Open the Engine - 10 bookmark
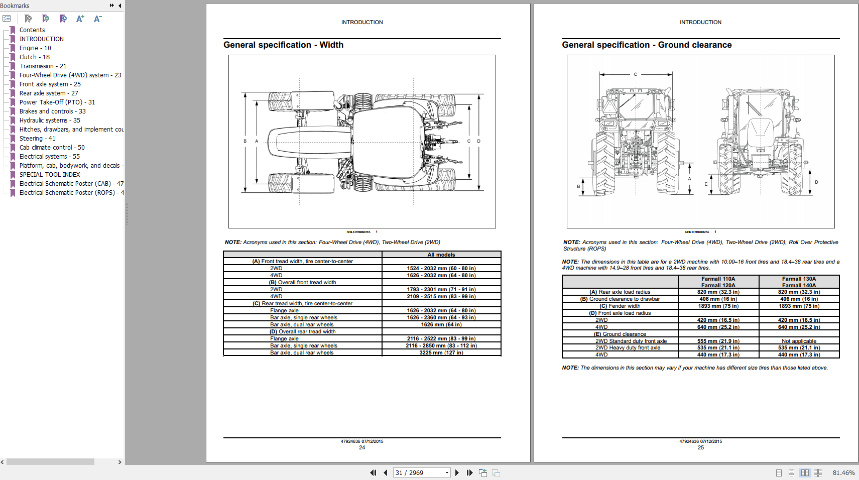This screenshot has height=480, width=859. (x=35, y=48)
